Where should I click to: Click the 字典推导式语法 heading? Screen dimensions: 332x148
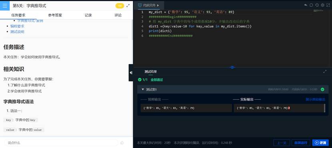[x=19, y=102]
